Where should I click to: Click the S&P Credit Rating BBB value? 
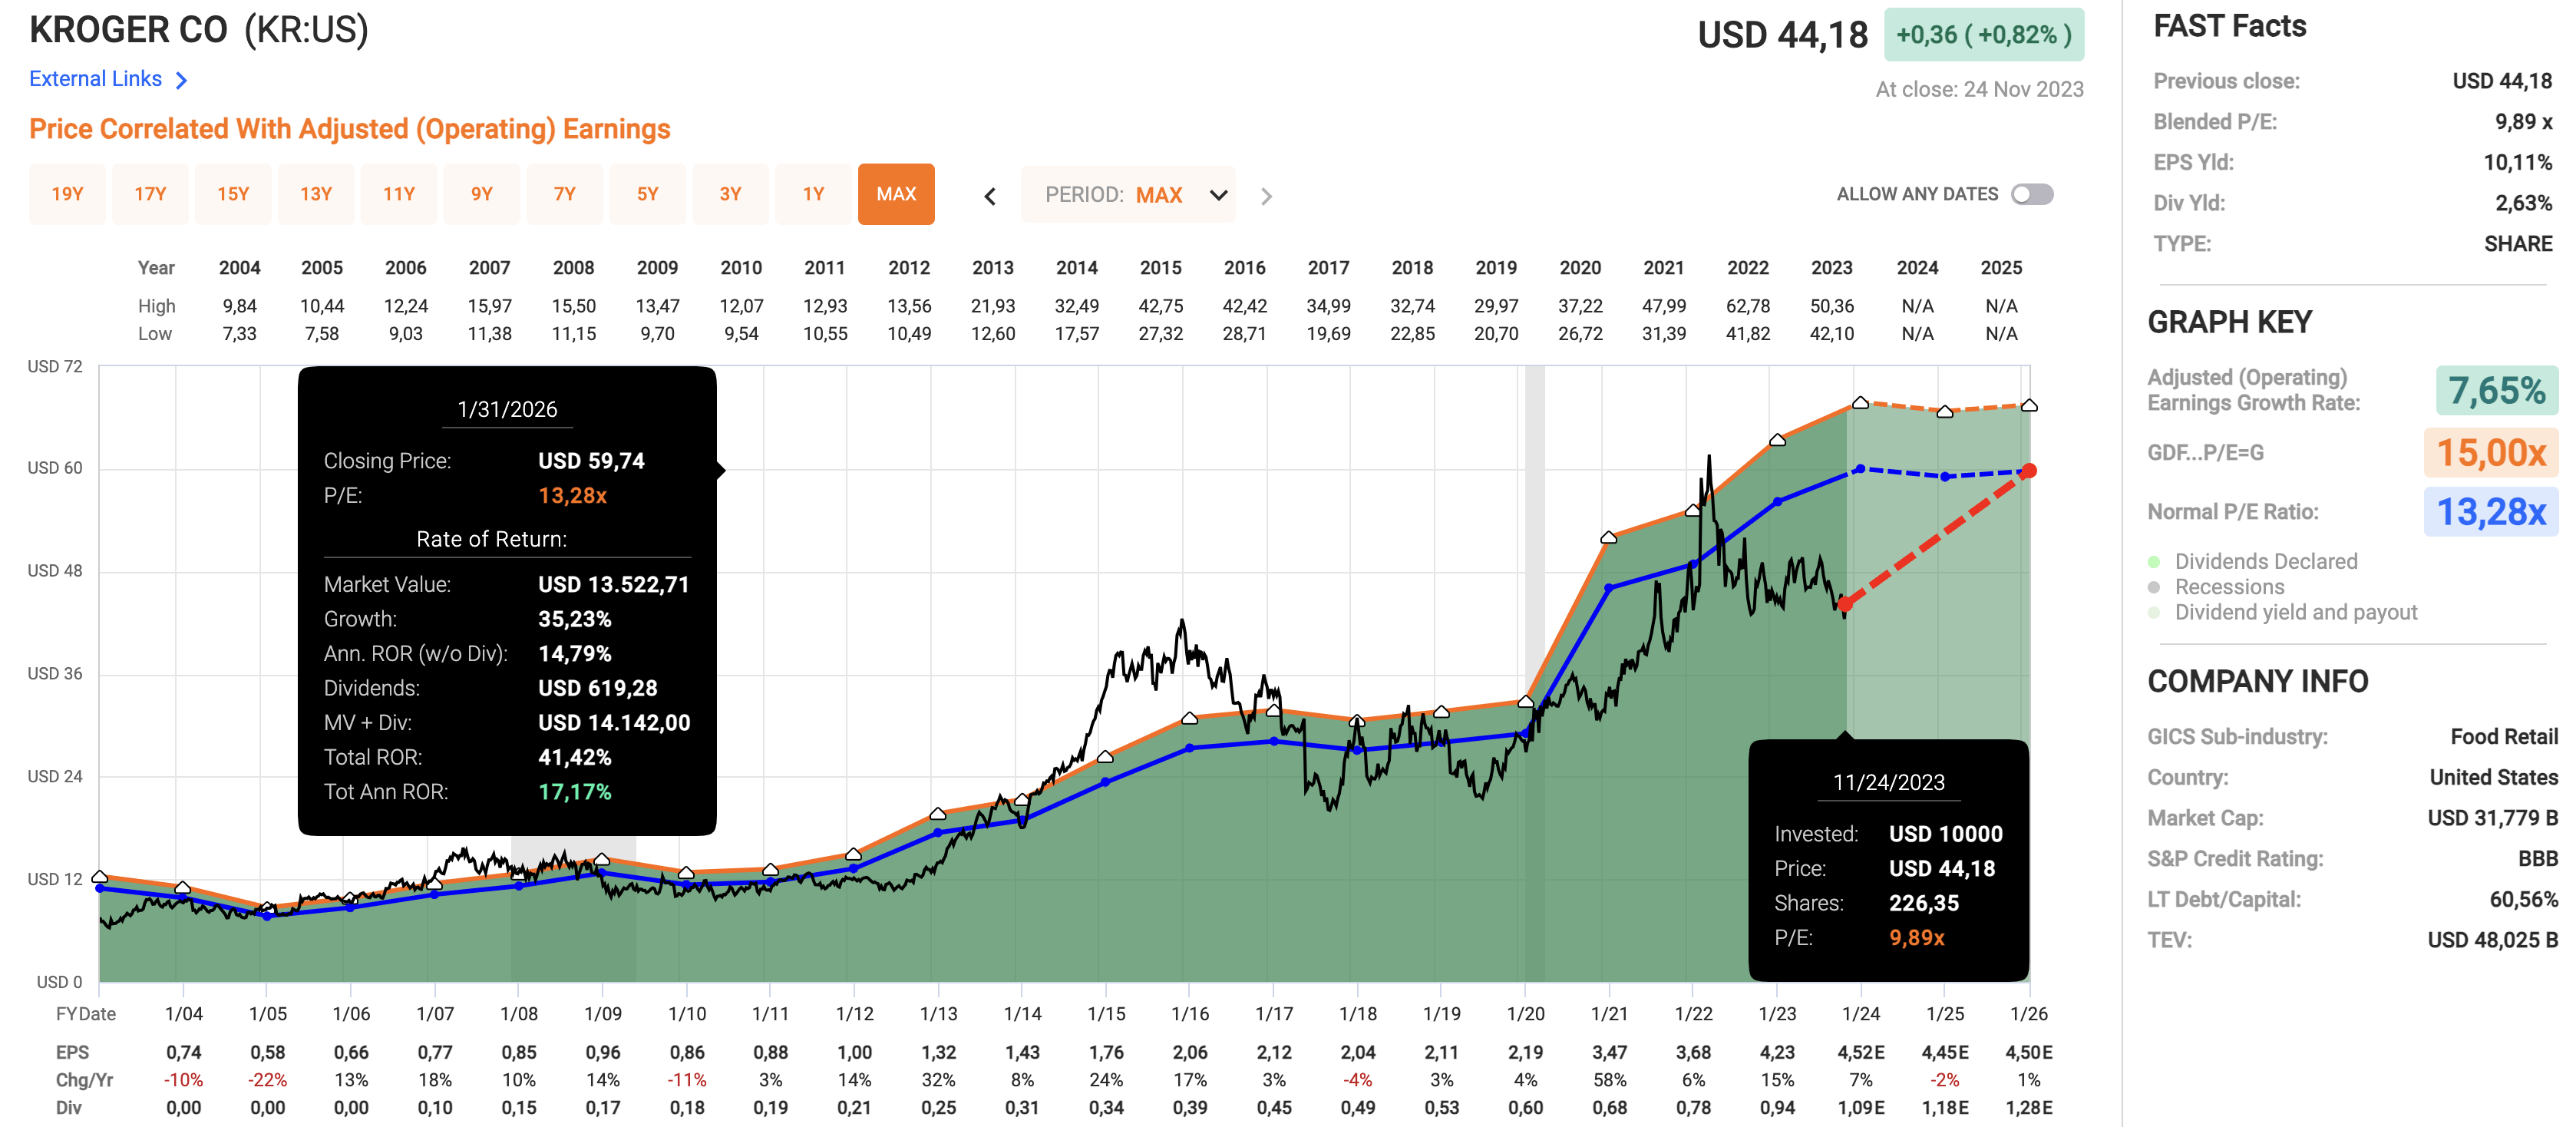[2538, 859]
